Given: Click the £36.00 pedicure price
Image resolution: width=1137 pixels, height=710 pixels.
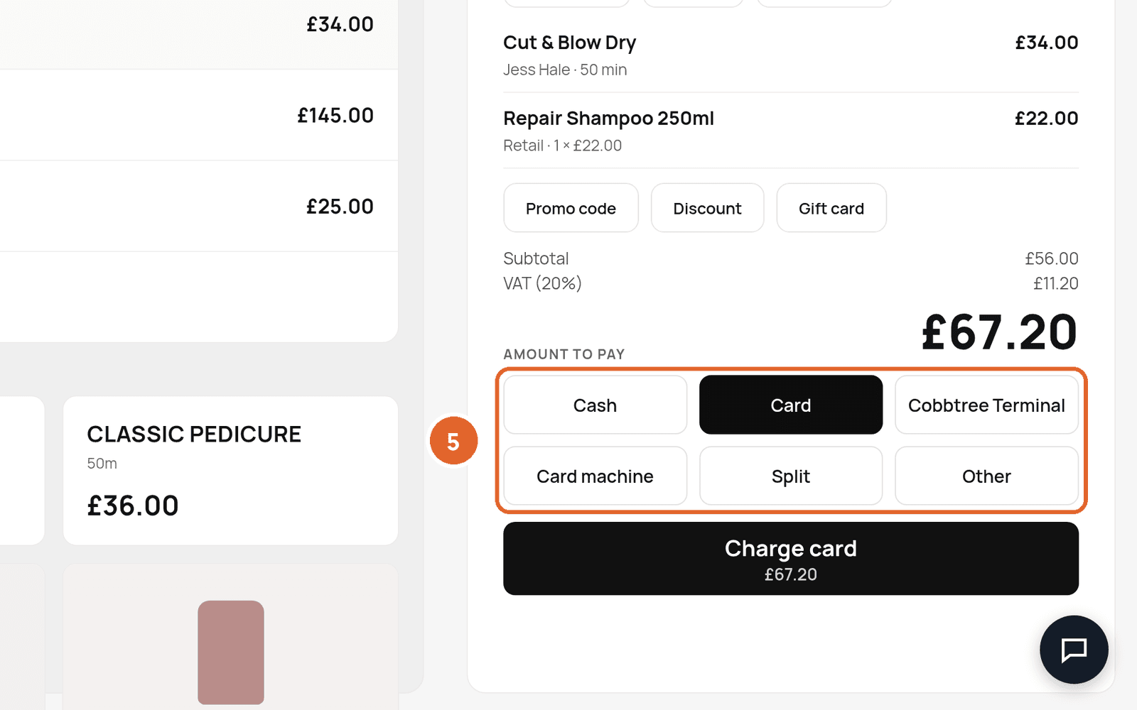Looking at the screenshot, I should (133, 506).
